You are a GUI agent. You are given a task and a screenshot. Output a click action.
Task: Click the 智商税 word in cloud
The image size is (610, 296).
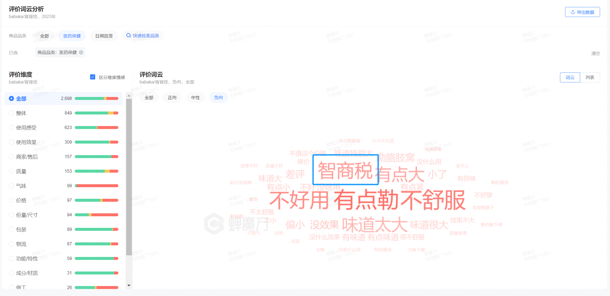(345, 170)
